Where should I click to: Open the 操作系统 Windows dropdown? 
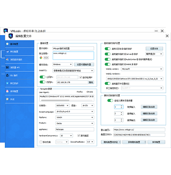point(62,64)
